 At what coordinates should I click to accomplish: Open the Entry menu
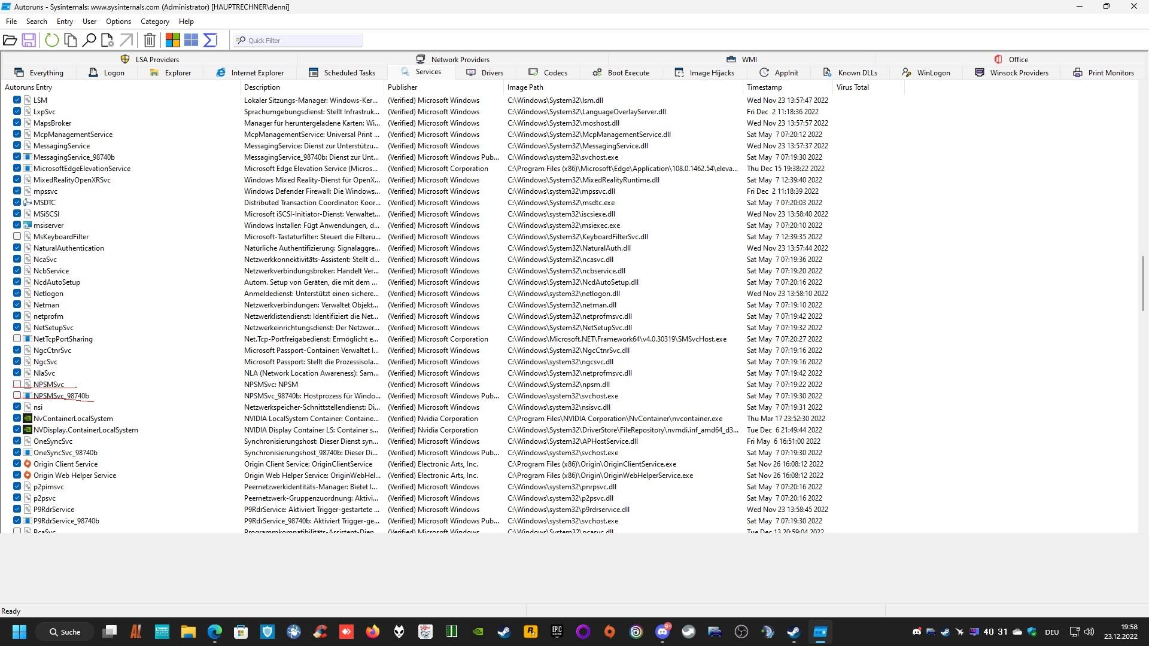pyautogui.click(x=65, y=21)
